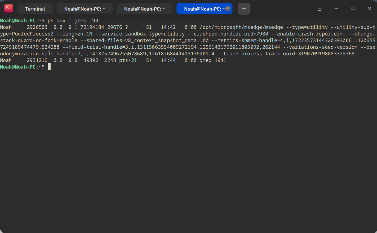This screenshot has width=377, height=233.
Task: Click the path /opt/microsoft/msedge/msedge
Action: 241,27
